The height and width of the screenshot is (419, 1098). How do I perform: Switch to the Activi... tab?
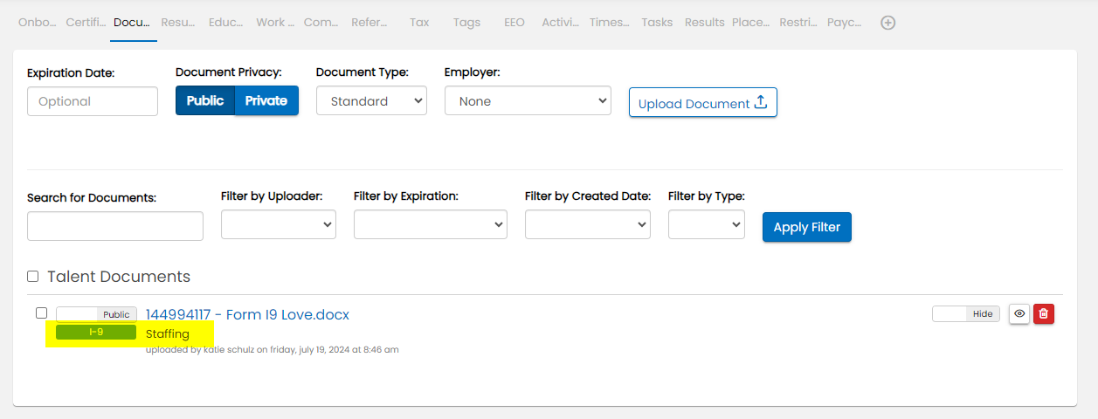(x=560, y=23)
